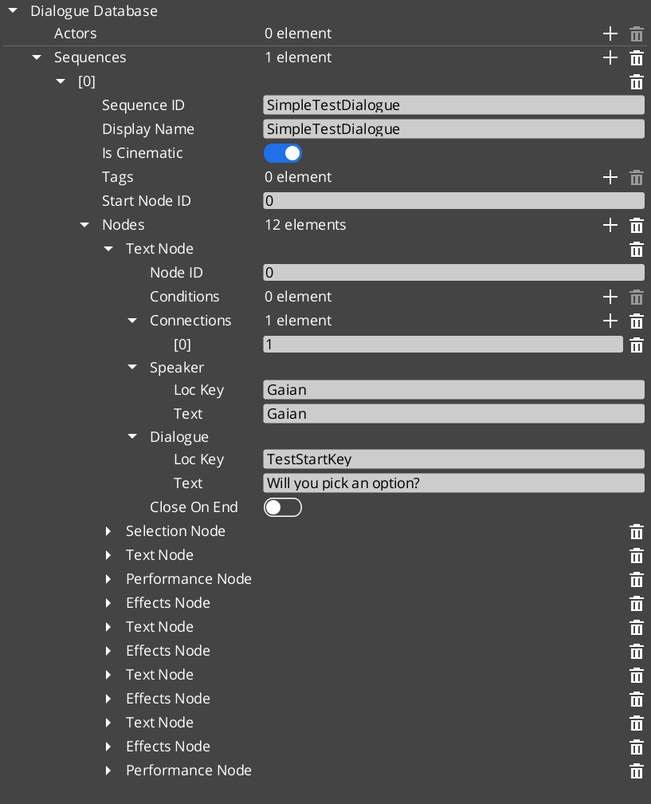Select the Sequence ID text field

453,104
